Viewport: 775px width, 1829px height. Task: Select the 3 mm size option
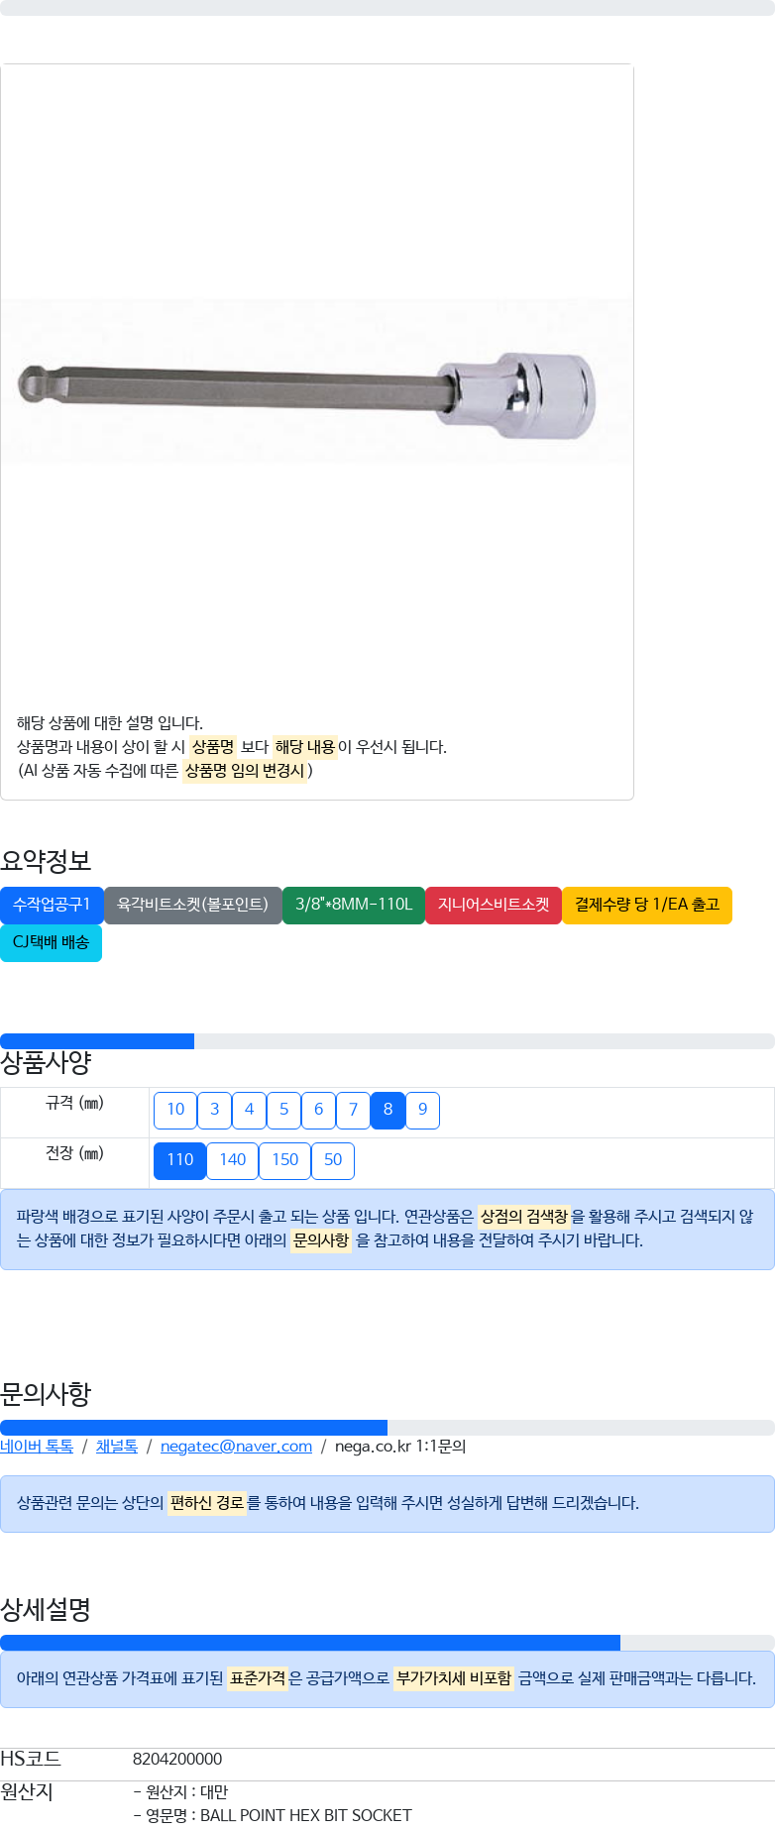[214, 1110]
